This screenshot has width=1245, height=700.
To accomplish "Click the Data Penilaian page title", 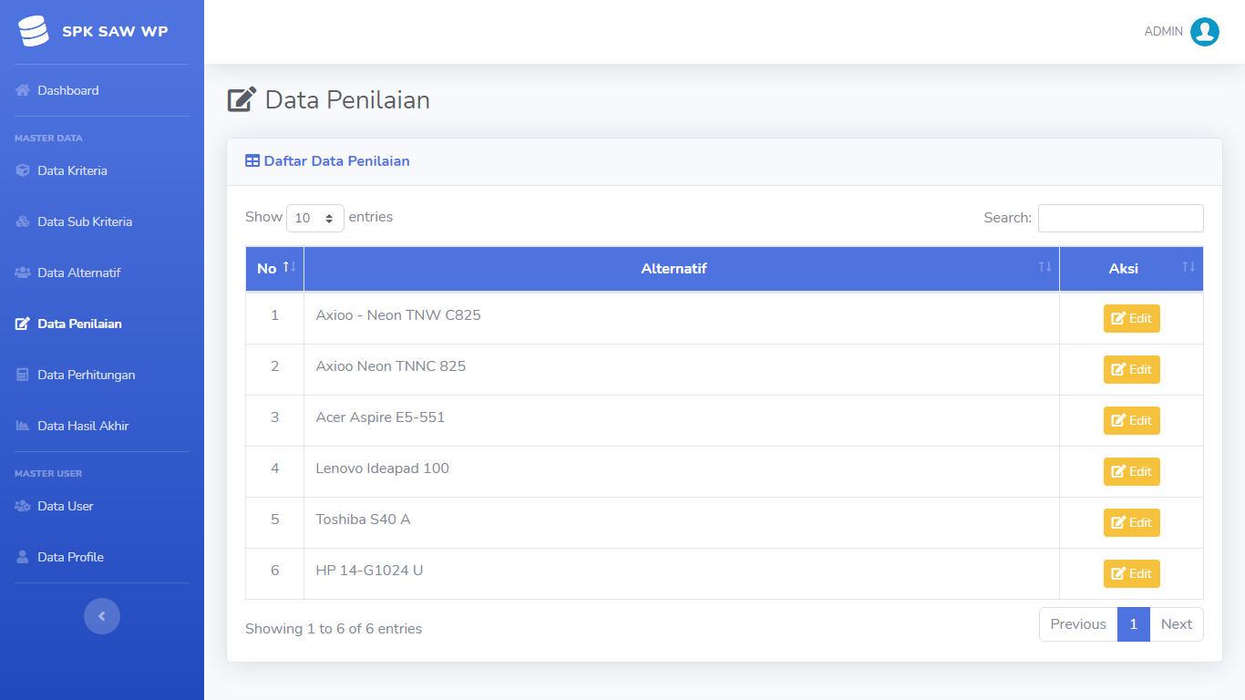I will point(347,99).
